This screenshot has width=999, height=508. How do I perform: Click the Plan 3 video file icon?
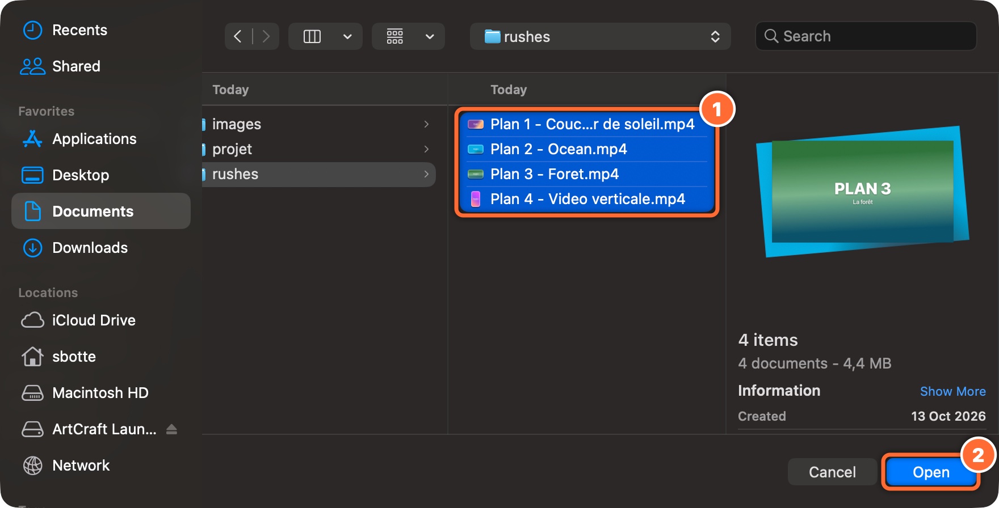(x=475, y=174)
